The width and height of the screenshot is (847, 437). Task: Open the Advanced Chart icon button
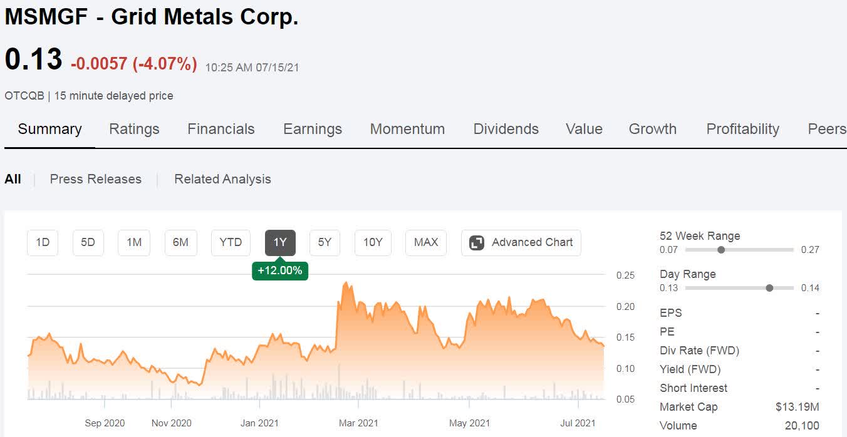click(x=477, y=243)
